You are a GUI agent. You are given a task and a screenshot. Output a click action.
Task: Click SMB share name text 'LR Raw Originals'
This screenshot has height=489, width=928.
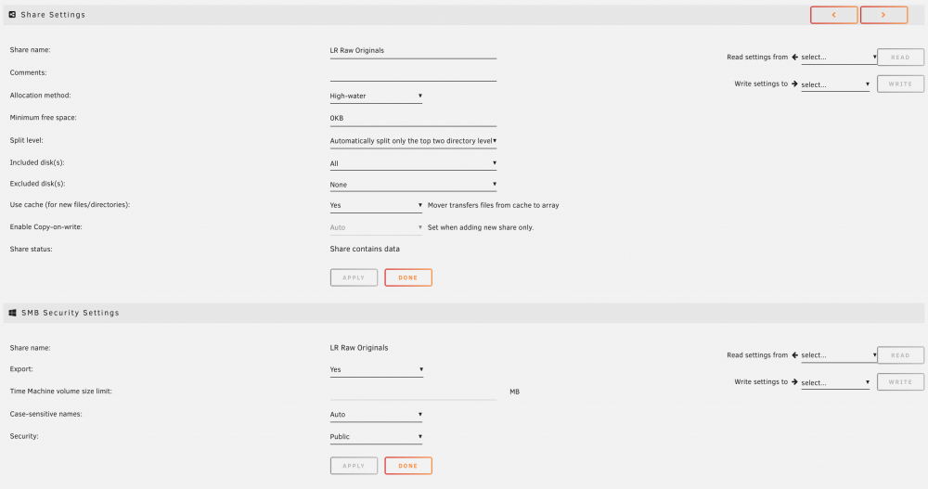click(358, 348)
